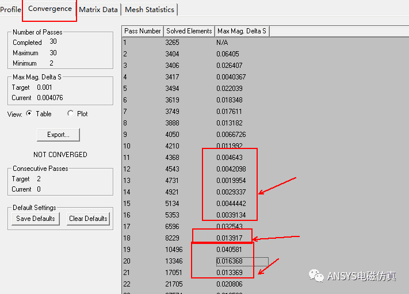Select the 0.016368 cell in pass 20
The image size is (409, 294).
229,261
